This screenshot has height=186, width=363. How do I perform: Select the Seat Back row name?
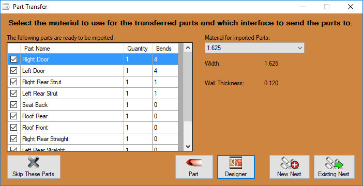(35, 105)
